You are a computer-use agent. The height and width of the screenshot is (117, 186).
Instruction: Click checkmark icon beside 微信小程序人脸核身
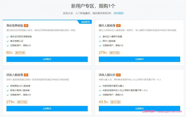coord(8,90)
